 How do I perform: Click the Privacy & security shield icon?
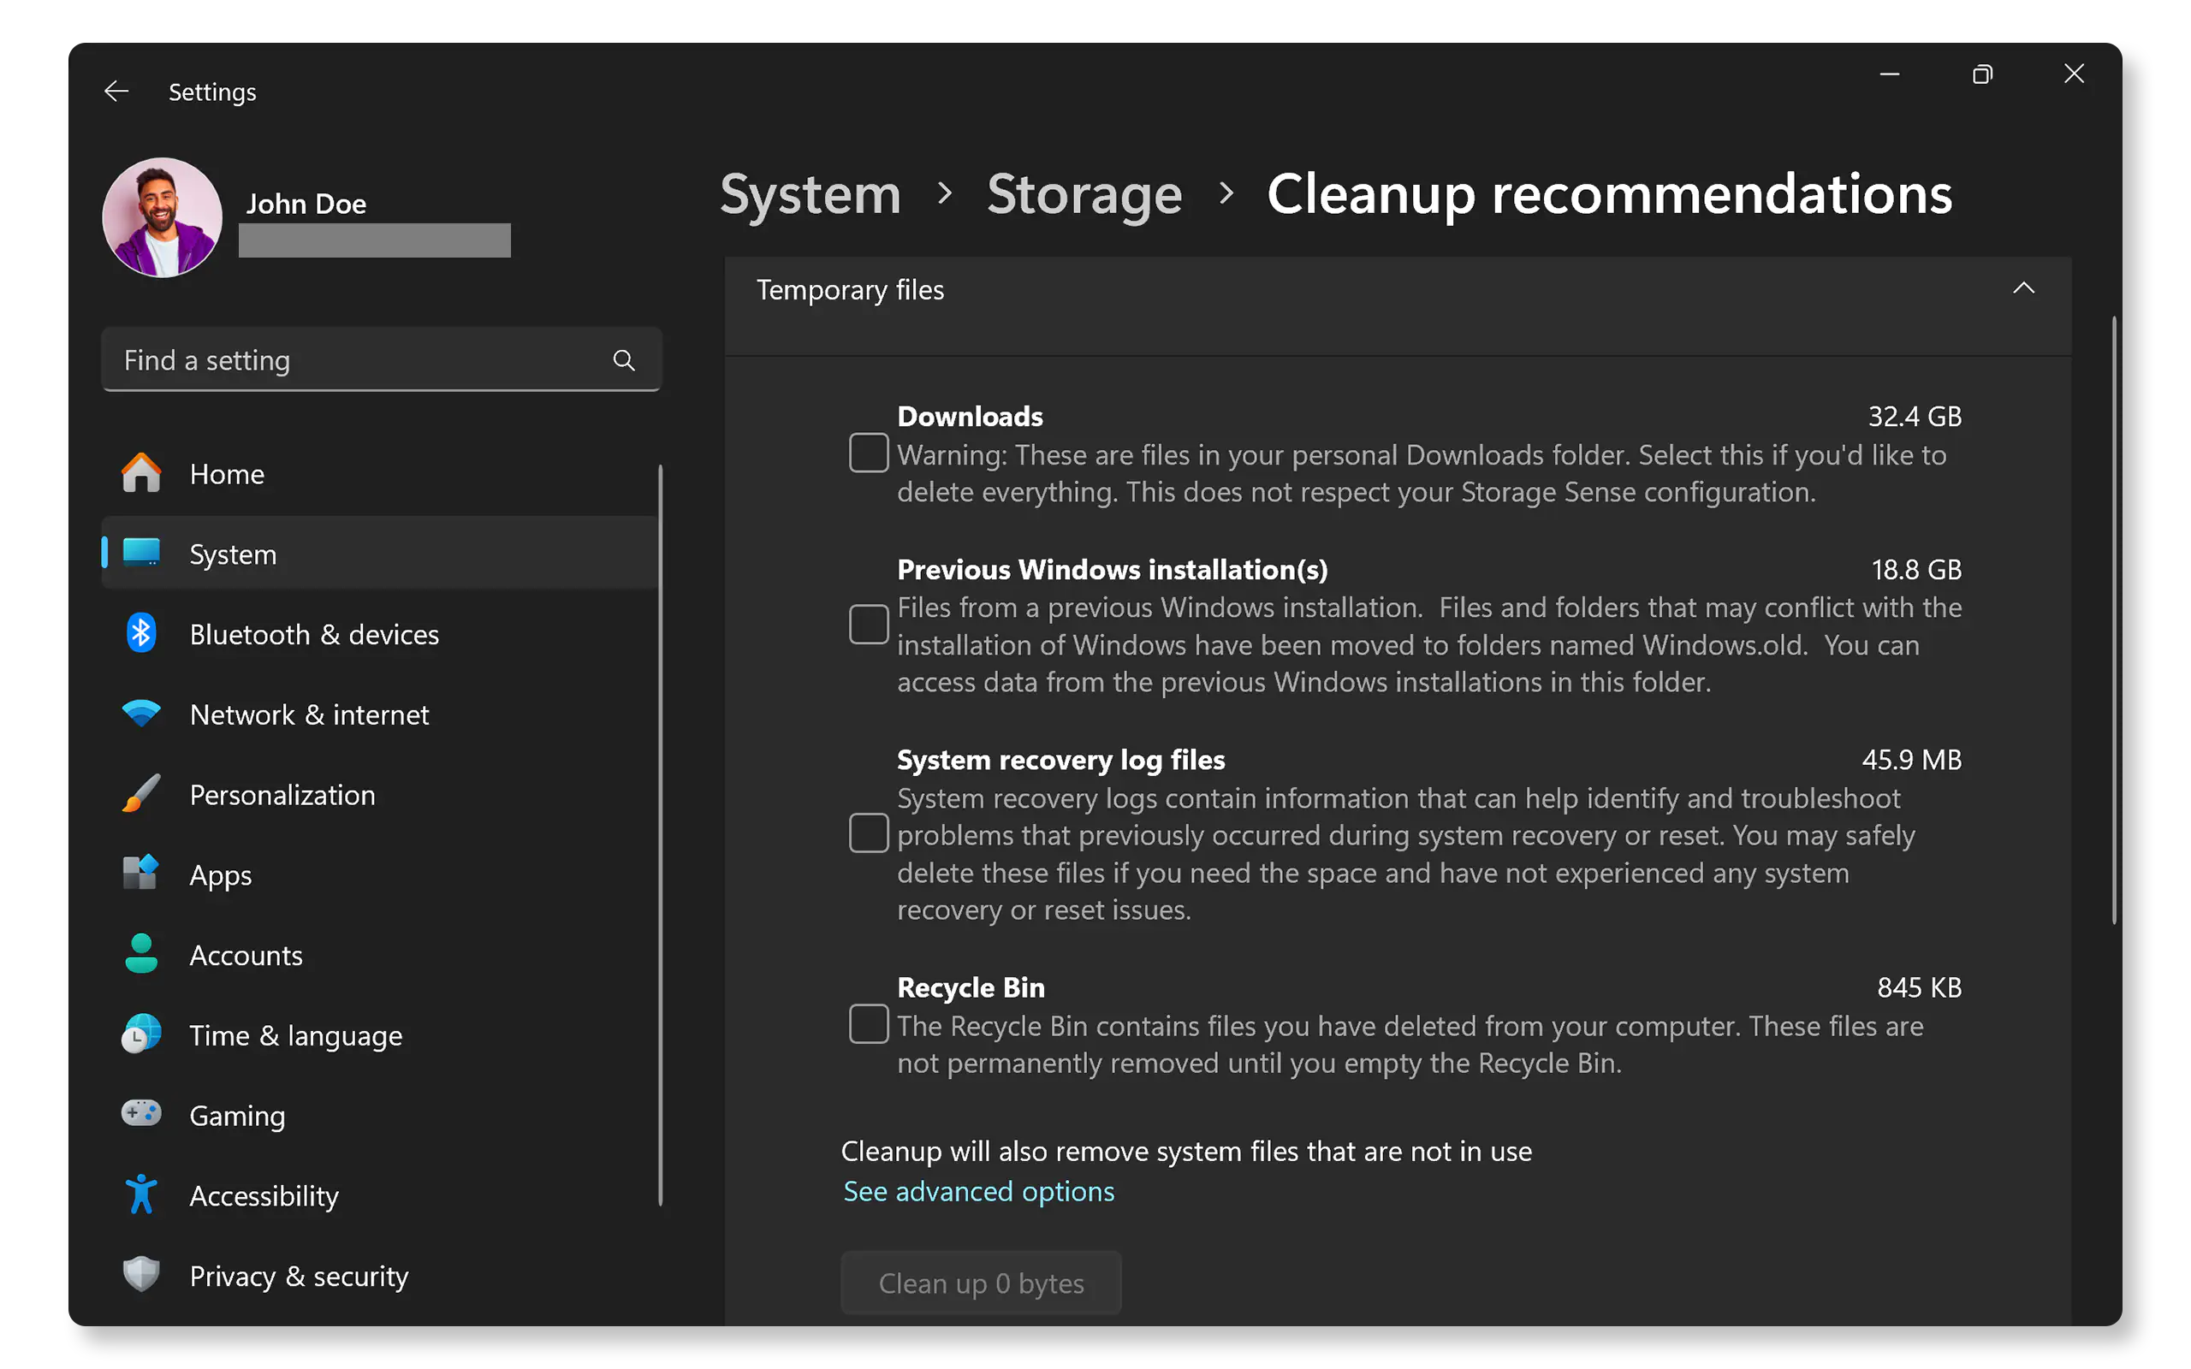point(141,1275)
